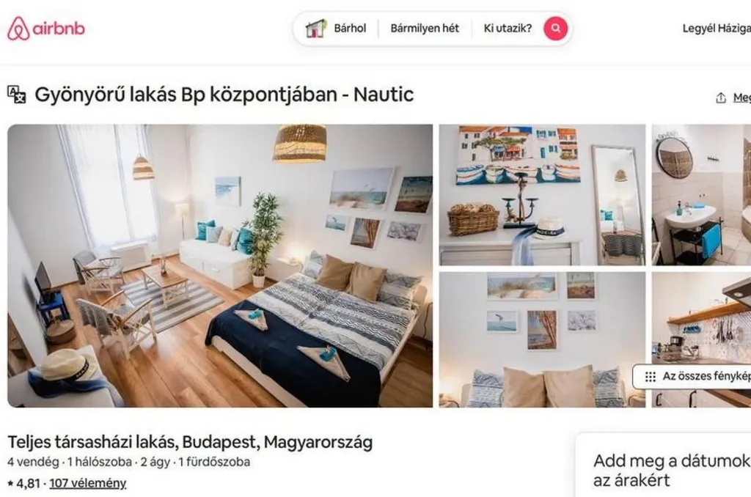Open the main bedroom living room photo

[220, 266]
